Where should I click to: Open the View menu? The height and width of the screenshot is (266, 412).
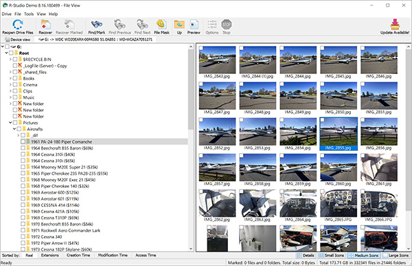(x=41, y=14)
